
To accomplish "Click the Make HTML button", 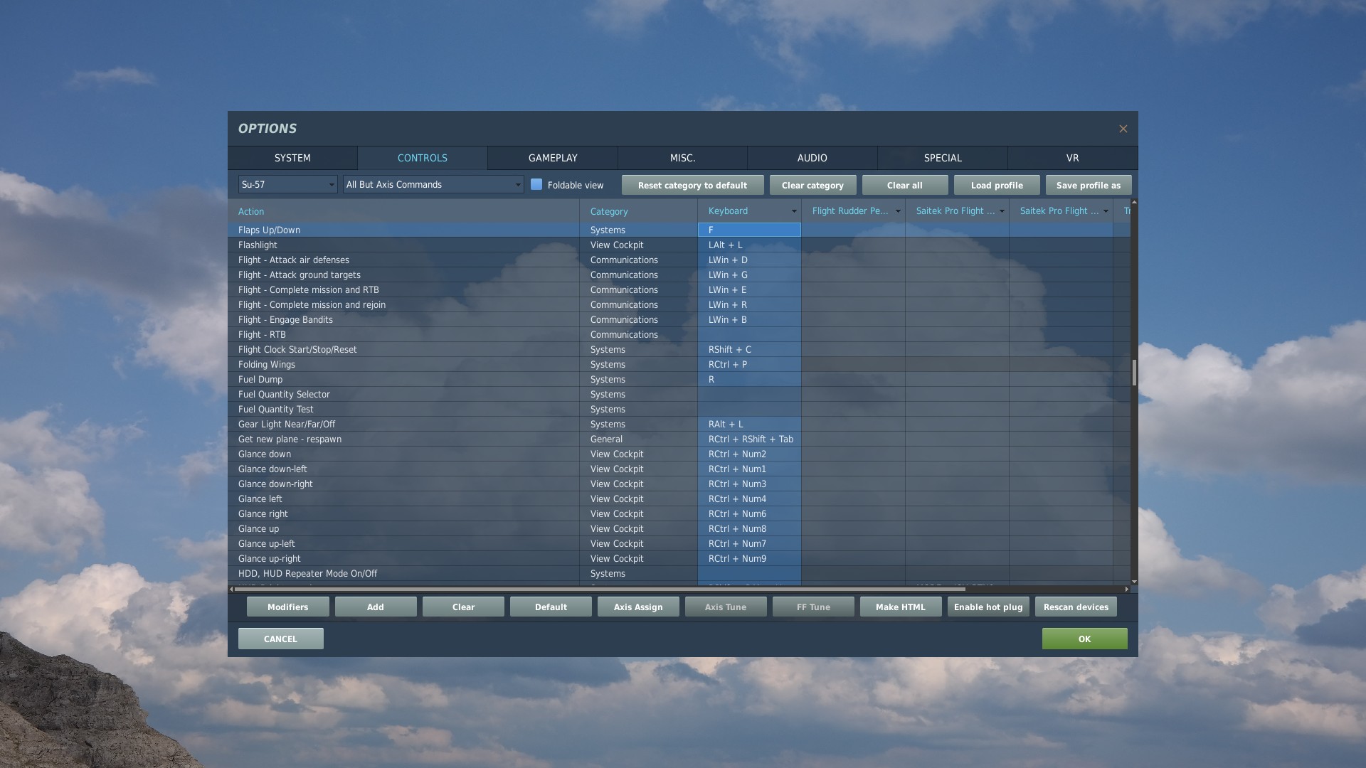I will point(901,607).
